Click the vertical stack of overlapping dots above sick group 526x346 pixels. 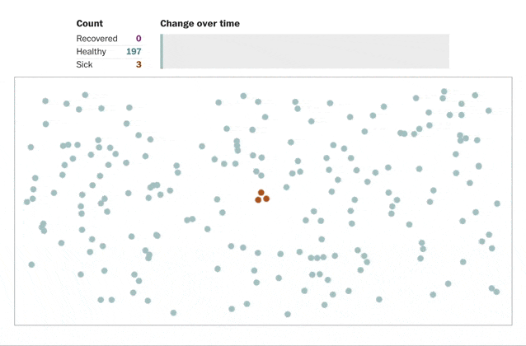click(x=237, y=146)
